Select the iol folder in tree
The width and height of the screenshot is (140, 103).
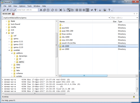pos(20,59)
